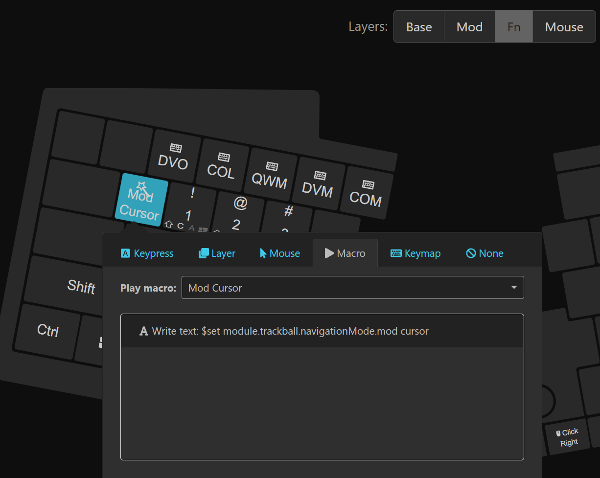Screen dimensions: 600x478
Task: Open the Layer action tab
Action: point(216,253)
